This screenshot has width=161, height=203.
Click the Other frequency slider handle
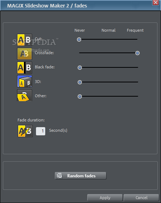[x=80, y=97]
